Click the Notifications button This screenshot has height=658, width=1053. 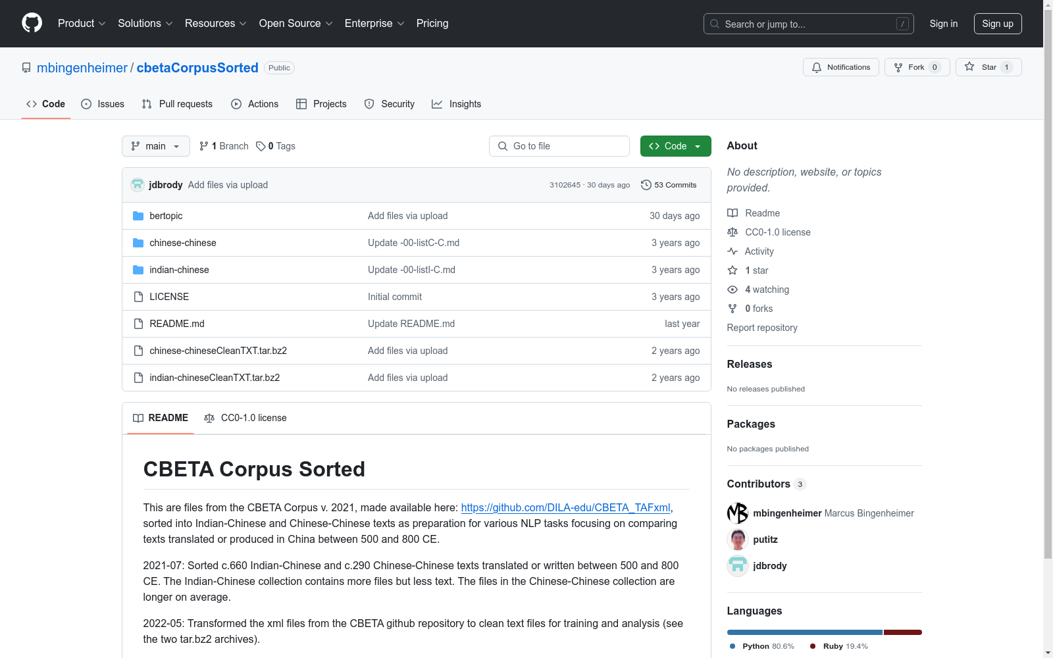[841, 67]
